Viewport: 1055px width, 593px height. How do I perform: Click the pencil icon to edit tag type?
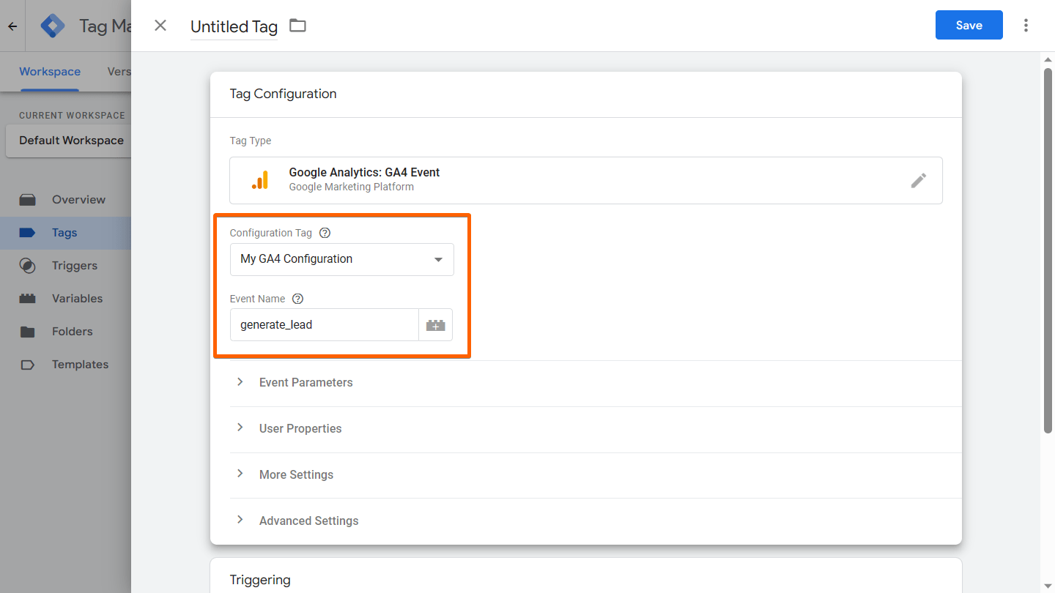[x=918, y=180]
